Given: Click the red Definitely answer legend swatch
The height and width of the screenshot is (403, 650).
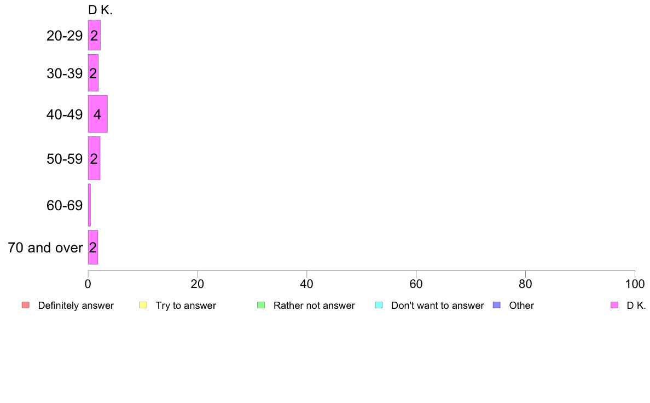Looking at the screenshot, I should pyautogui.click(x=26, y=305).
